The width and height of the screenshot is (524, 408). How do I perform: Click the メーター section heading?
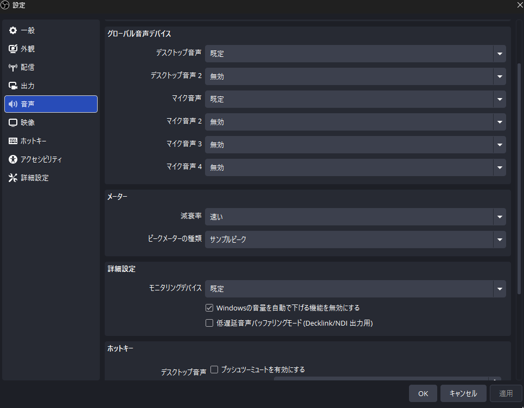(x=117, y=197)
